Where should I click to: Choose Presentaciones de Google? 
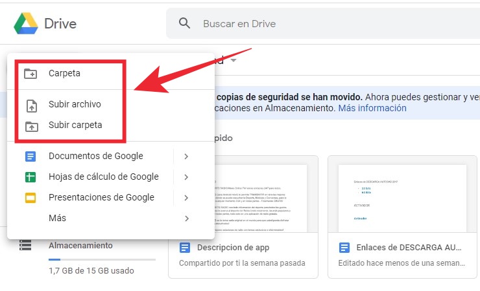pos(101,197)
